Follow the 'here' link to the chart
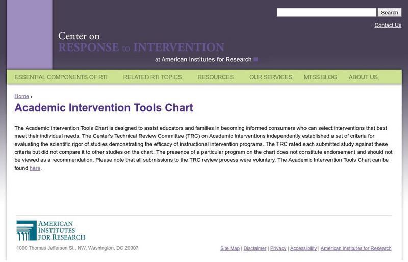Viewport: 408px width, 262px height. 35,168
